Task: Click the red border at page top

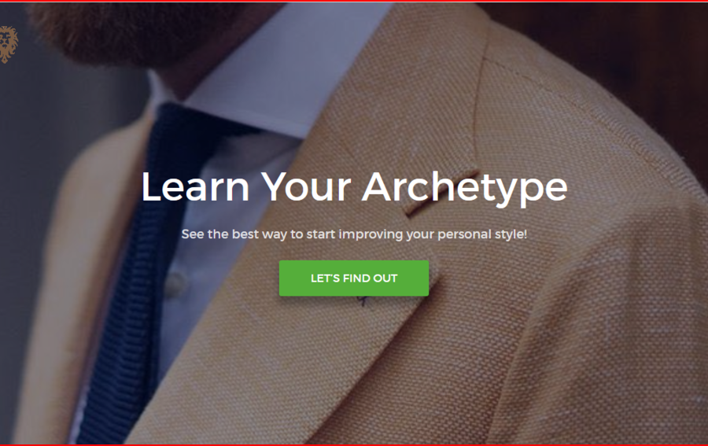Action: tap(354, 1)
